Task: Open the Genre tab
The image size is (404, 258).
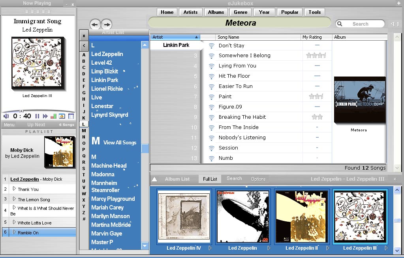Action: click(x=241, y=12)
